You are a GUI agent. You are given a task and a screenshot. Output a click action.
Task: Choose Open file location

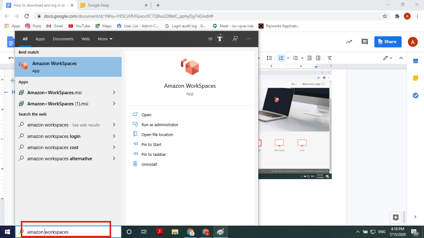157,134
